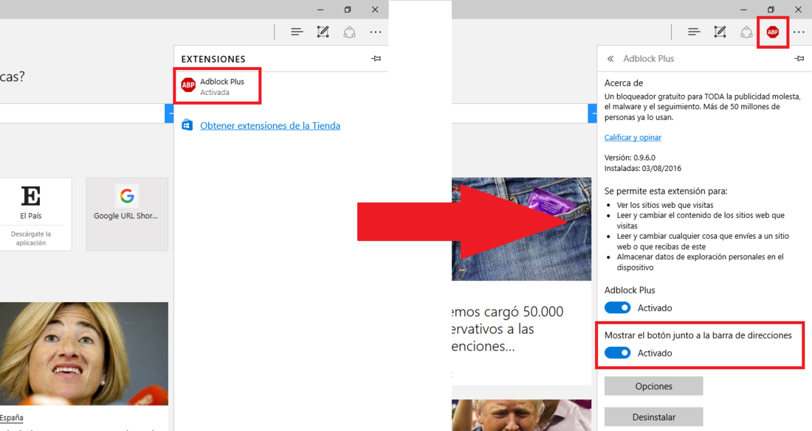Click Descárgate la aplicación under El País

click(x=30, y=238)
